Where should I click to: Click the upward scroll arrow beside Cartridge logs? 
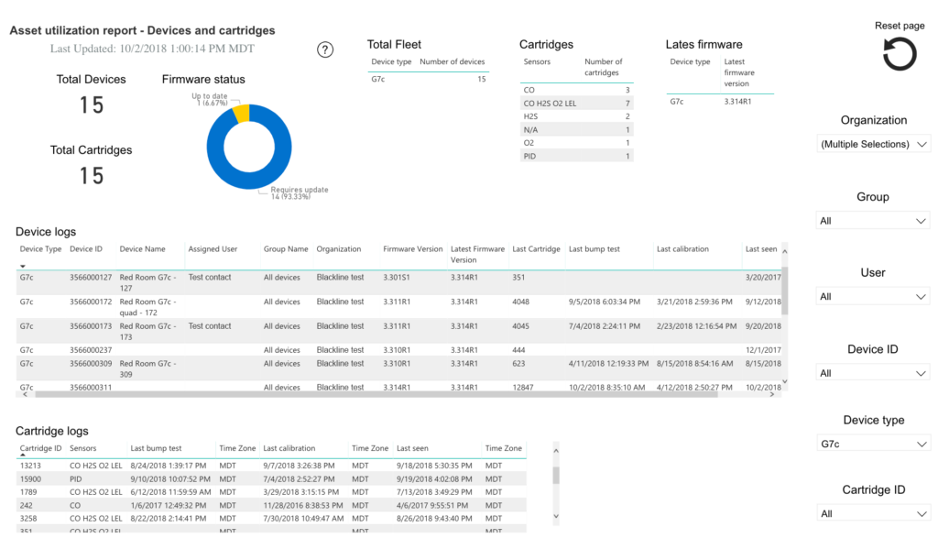555,449
